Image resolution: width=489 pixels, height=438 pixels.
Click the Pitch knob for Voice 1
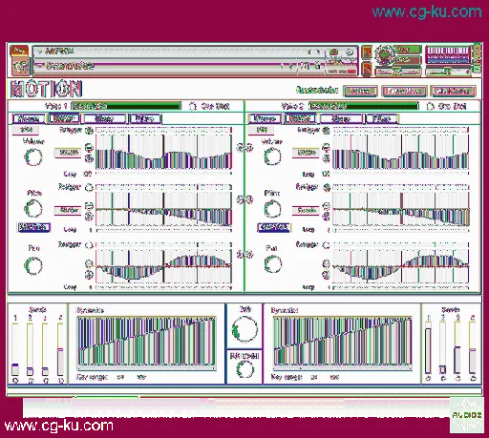click(x=33, y=209)
